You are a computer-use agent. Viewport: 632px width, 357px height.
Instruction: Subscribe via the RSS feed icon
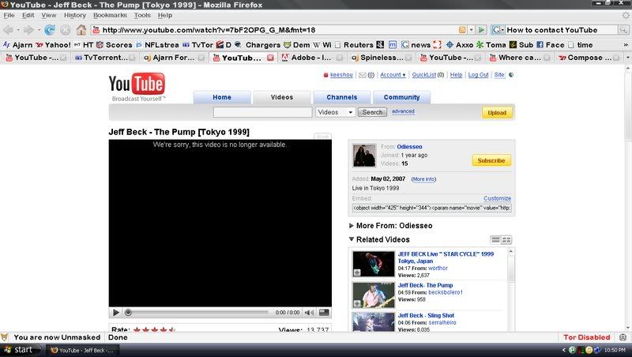[462, 30]
